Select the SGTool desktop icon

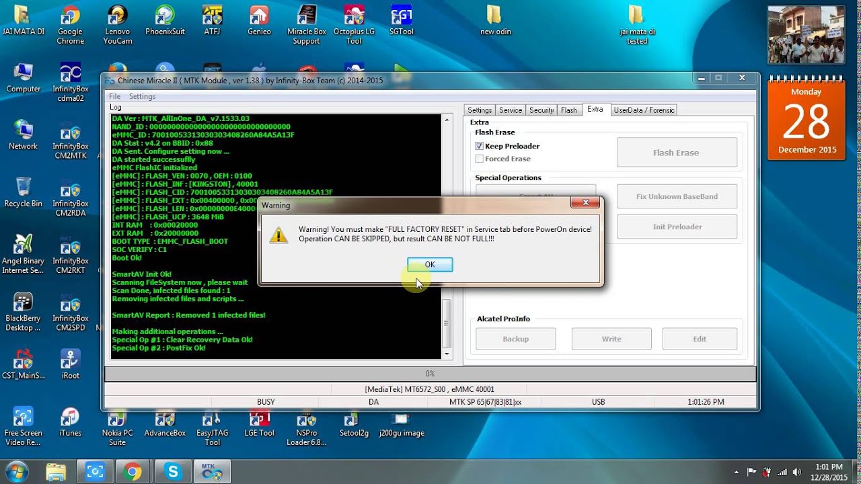(402, 21)
